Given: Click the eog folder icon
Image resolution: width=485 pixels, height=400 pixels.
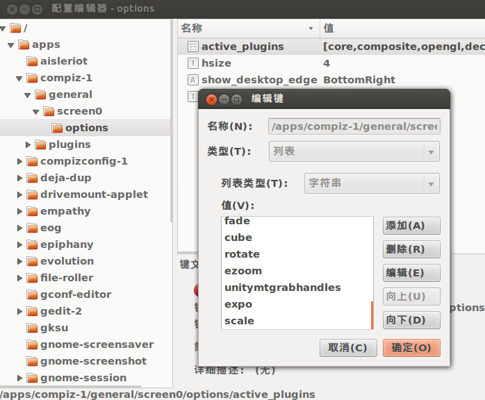Looking at the screenshot, I should (32, 228).
